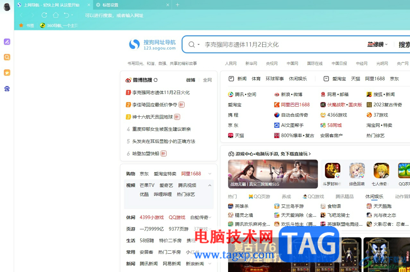Viewport: 410px width, 272px height.
Task: Open 战地无疆 game banner
Action: 273,174
